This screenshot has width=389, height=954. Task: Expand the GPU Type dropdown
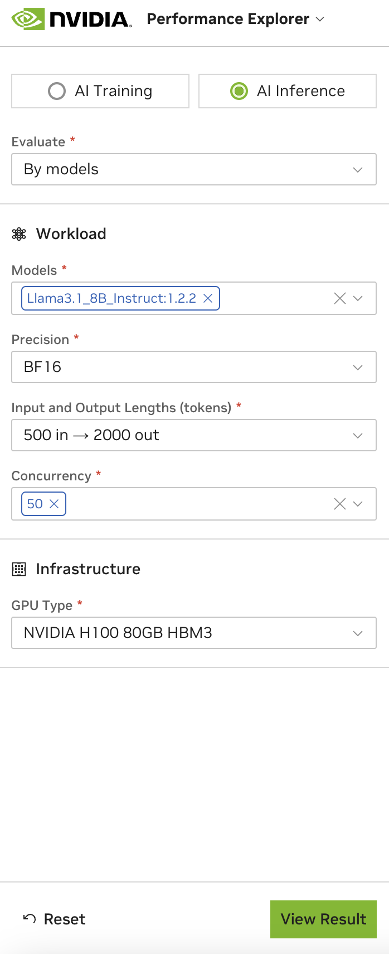pyautogui.click(x=193, y=633)
